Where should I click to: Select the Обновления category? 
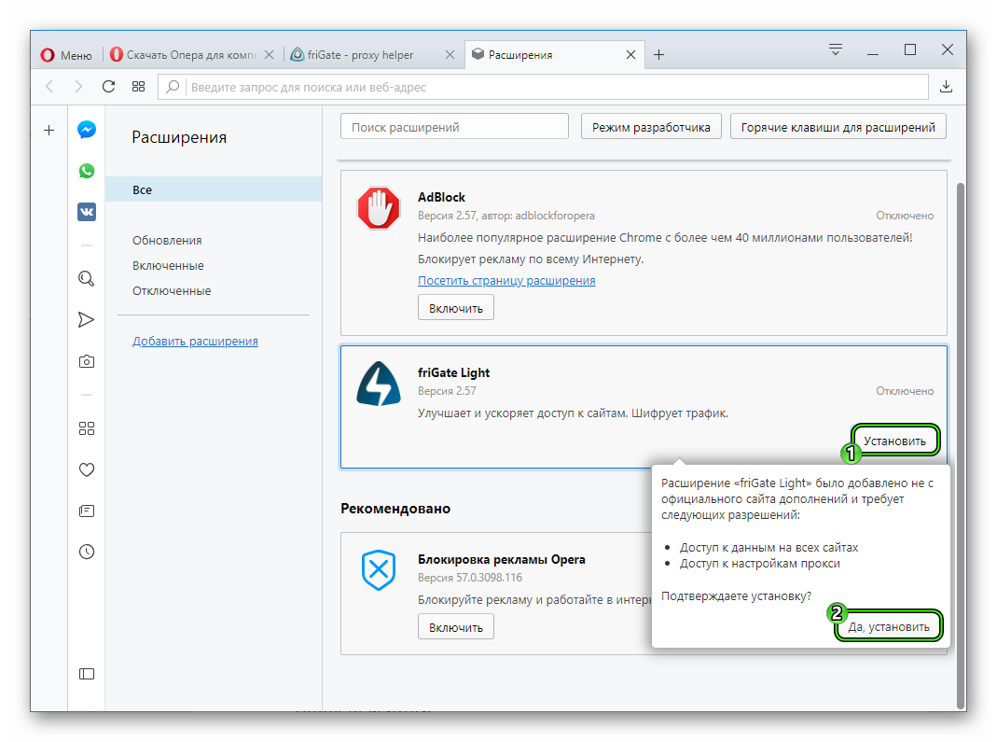[x=167, y=241]
